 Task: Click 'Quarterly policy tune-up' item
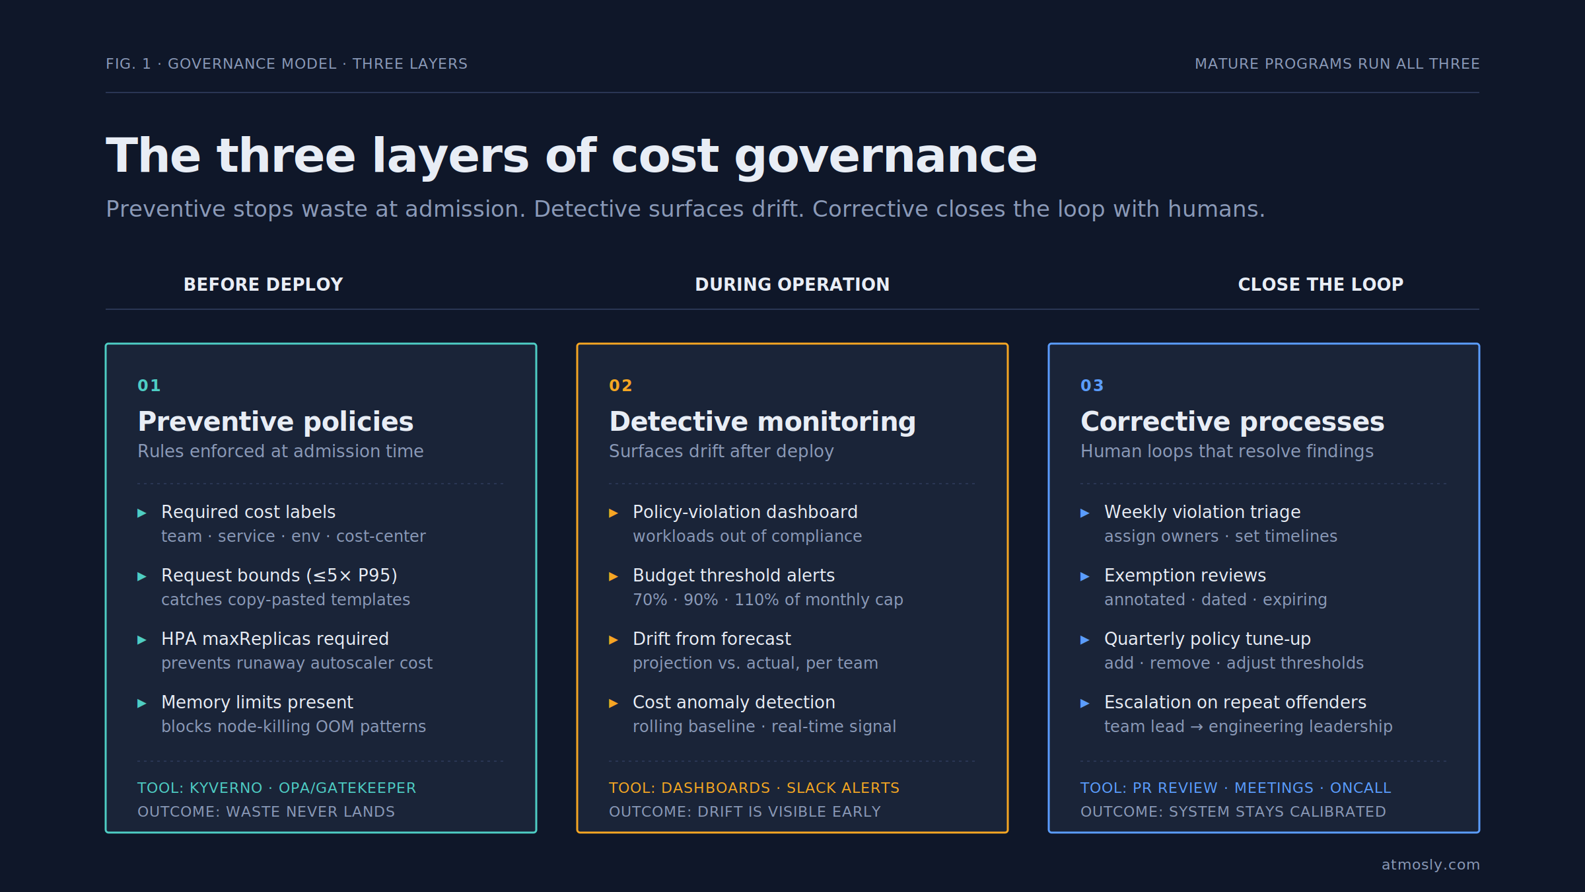point(1207,639)
